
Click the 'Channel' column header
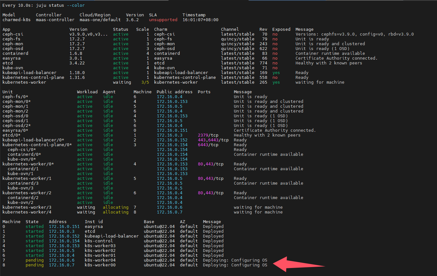(230, 29)
